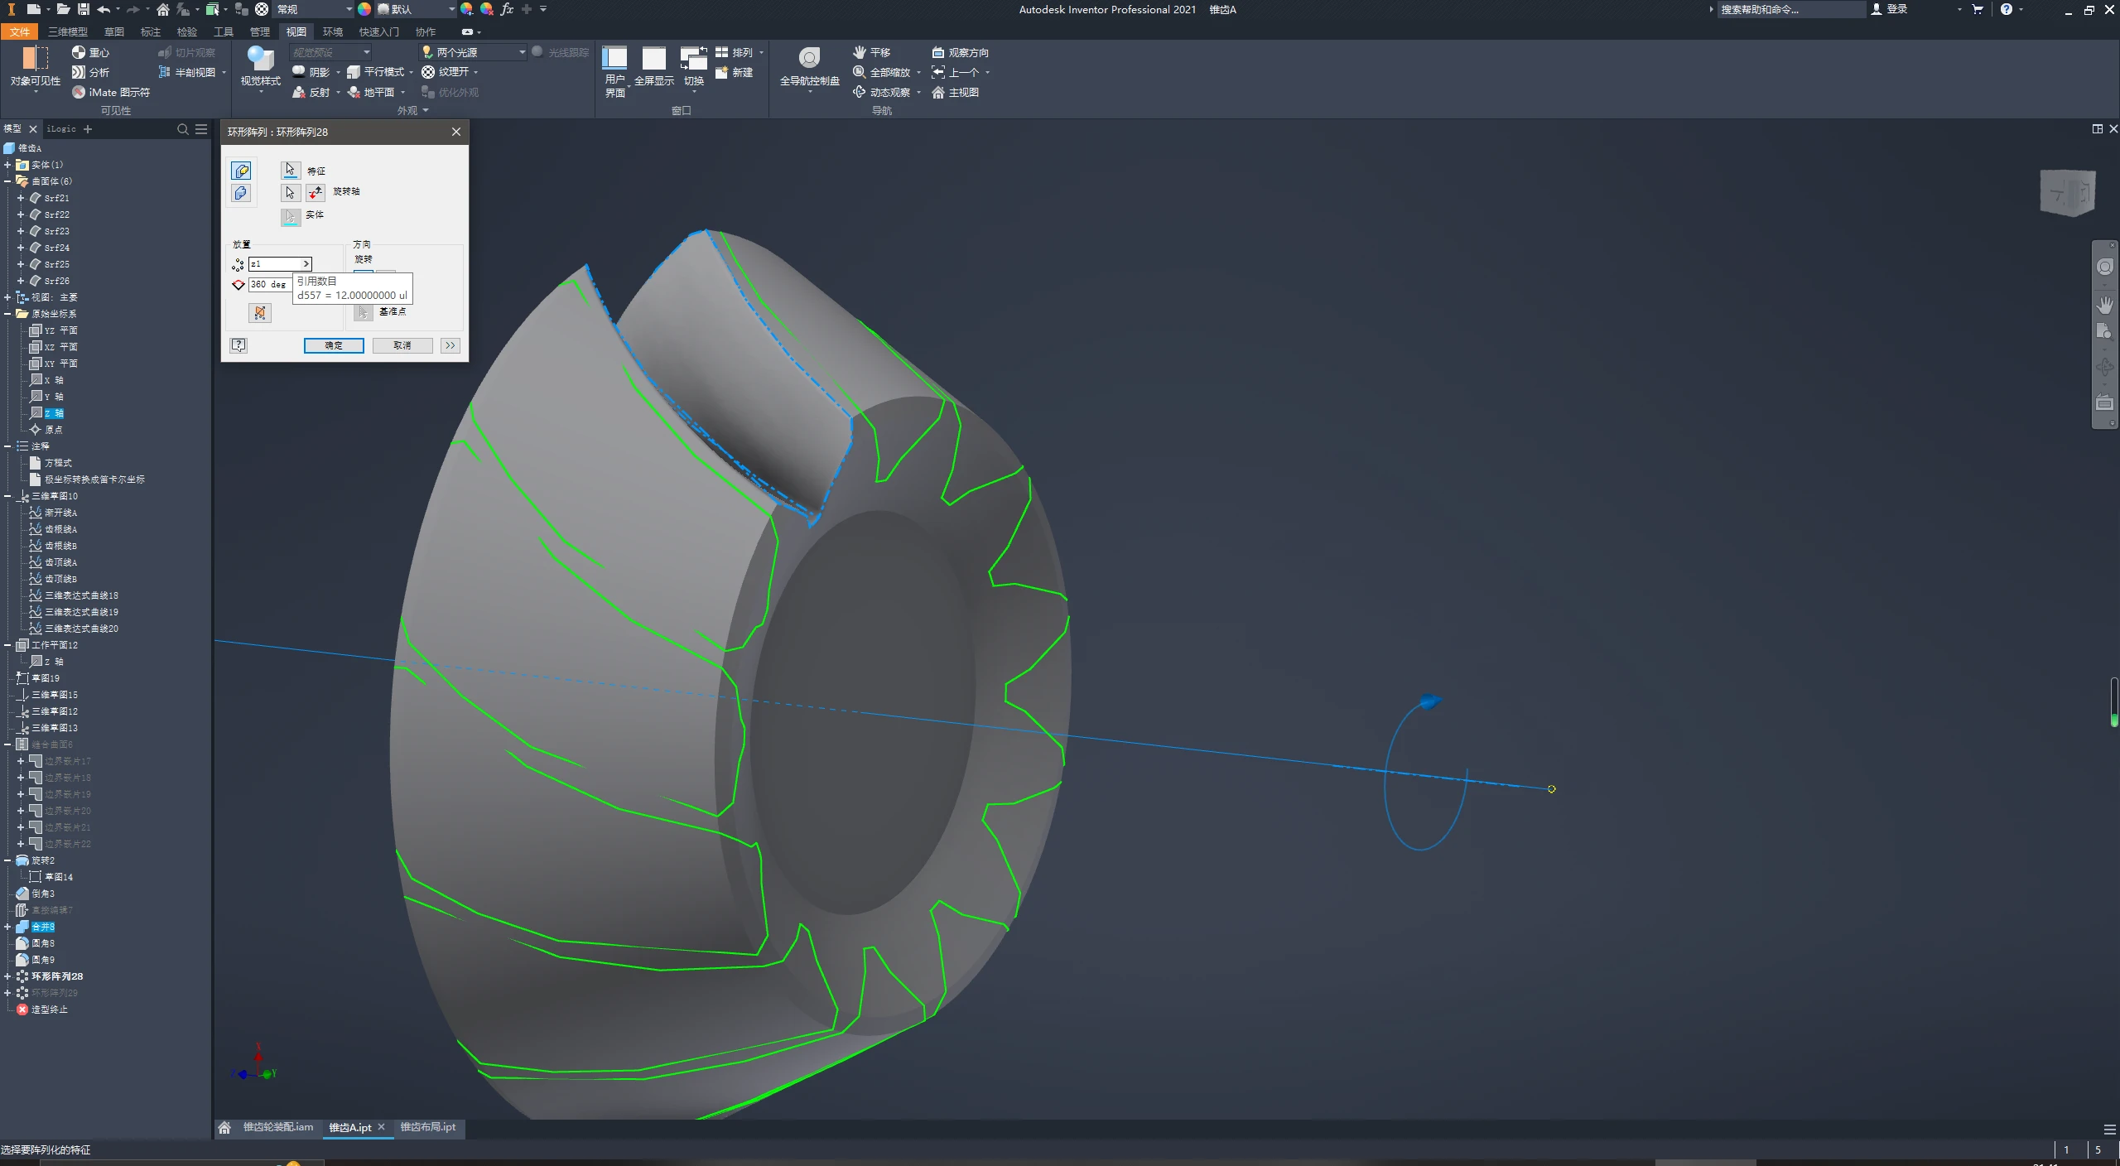
Task: Expand dialog with the >> button
Action: point(450,345)
